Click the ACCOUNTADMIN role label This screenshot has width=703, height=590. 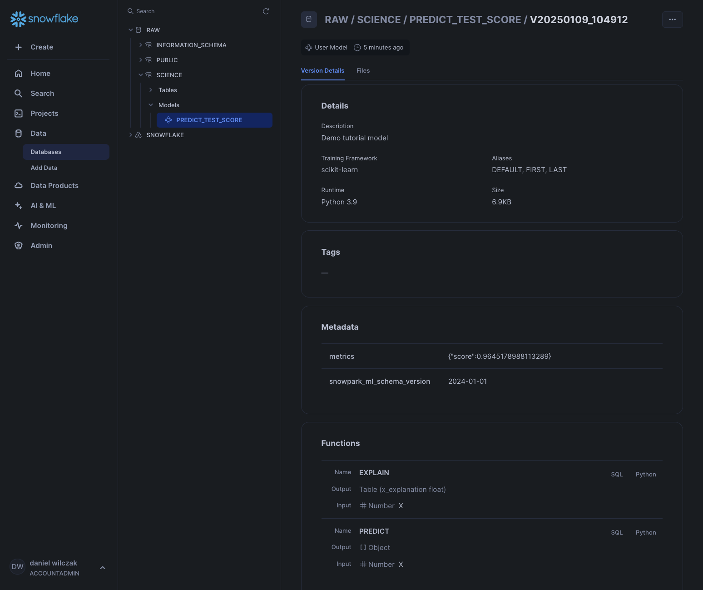click(x=54, y=574)
